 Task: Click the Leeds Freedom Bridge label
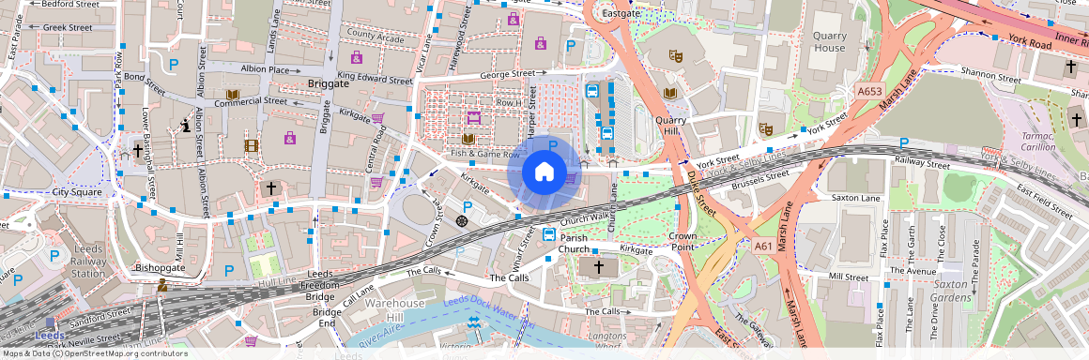click(320, 285)
